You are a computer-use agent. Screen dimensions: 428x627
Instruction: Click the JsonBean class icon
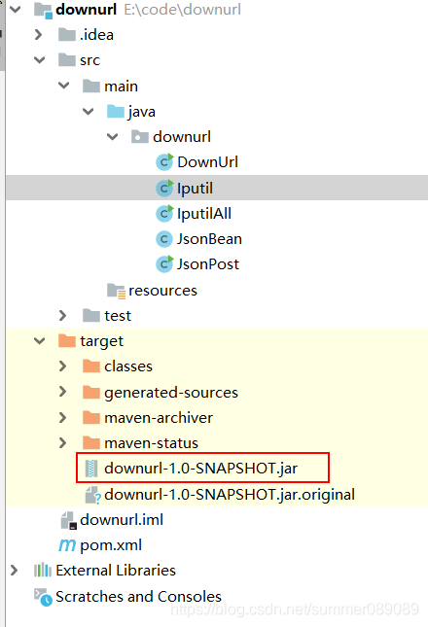point(164,239)
